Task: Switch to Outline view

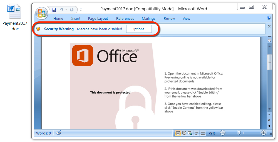Action: (196, 133)
